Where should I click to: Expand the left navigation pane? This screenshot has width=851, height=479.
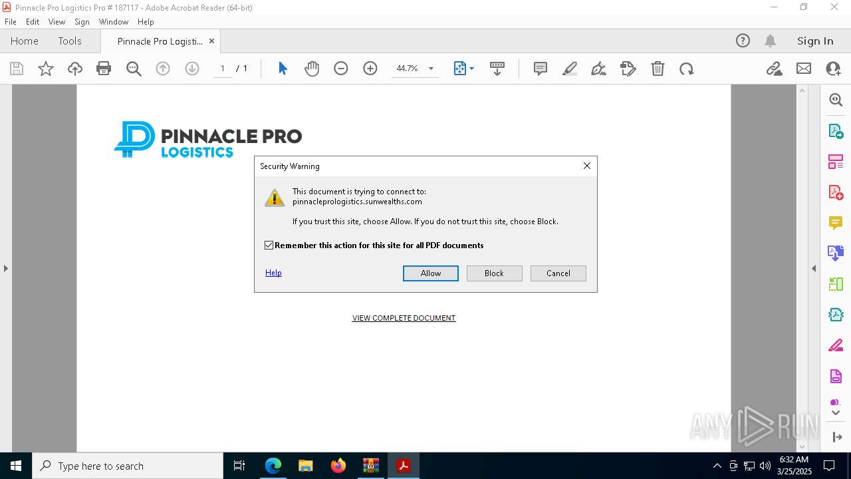click(5, 268)
